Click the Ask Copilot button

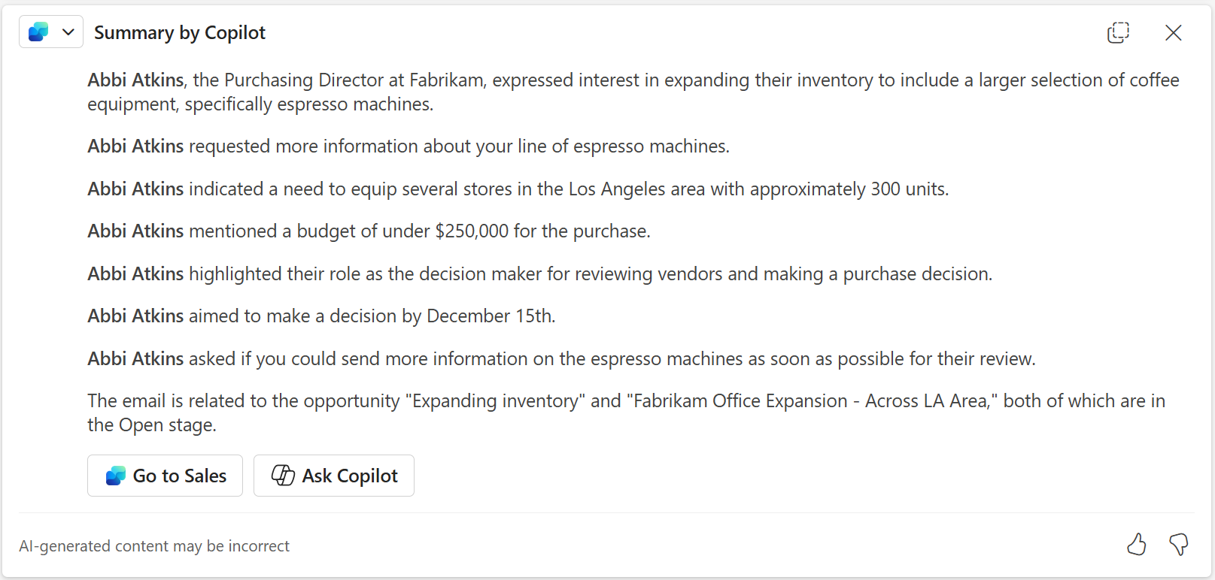[334, 476]
